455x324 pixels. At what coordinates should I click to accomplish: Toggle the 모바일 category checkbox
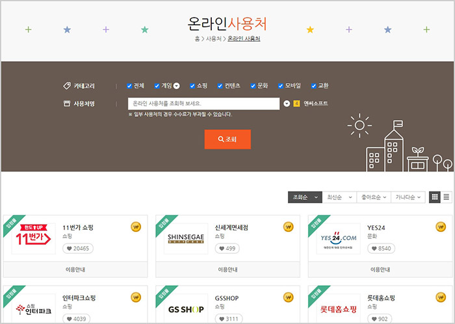280,86
